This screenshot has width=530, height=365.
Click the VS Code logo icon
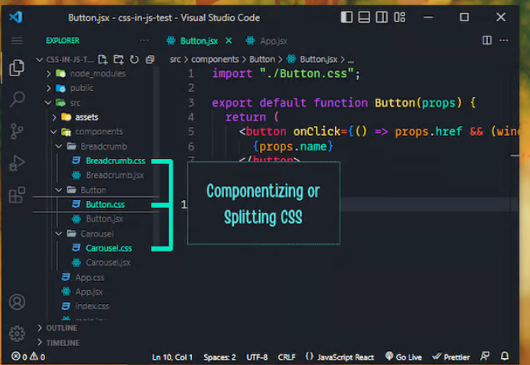[16, 17]
